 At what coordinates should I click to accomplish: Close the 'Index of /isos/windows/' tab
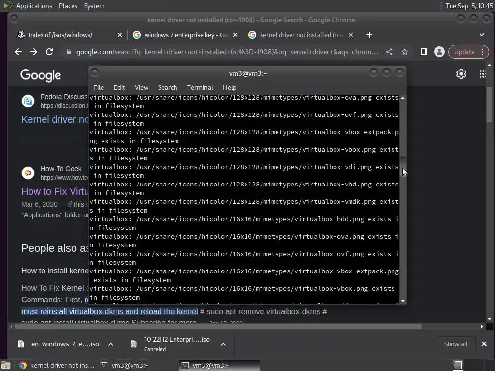(120, 35)
